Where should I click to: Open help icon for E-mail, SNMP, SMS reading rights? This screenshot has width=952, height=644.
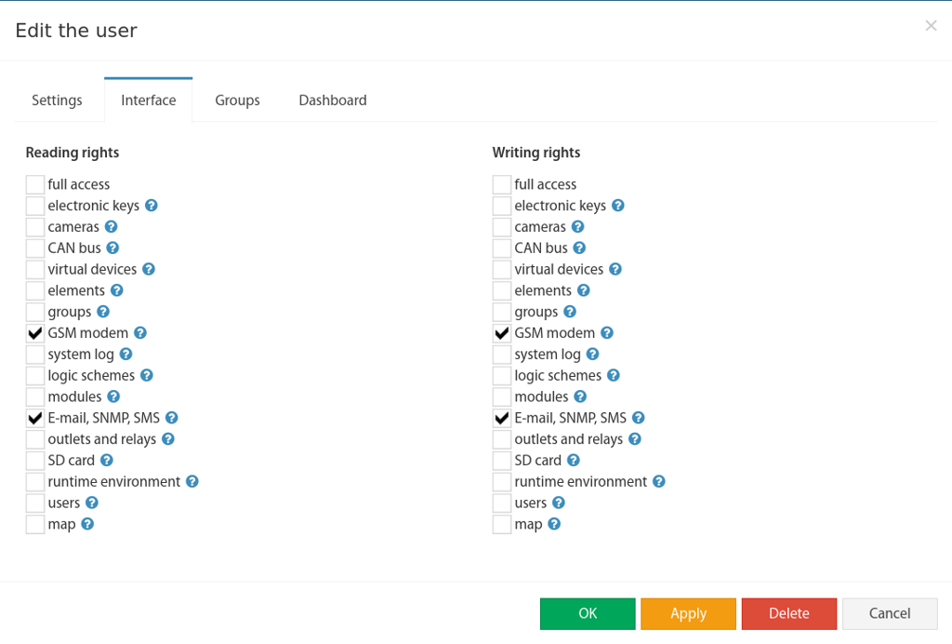171,418
